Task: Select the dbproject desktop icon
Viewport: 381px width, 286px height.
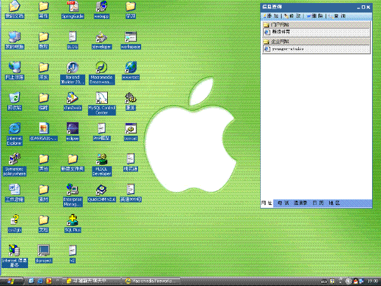Action: (43, 254)
